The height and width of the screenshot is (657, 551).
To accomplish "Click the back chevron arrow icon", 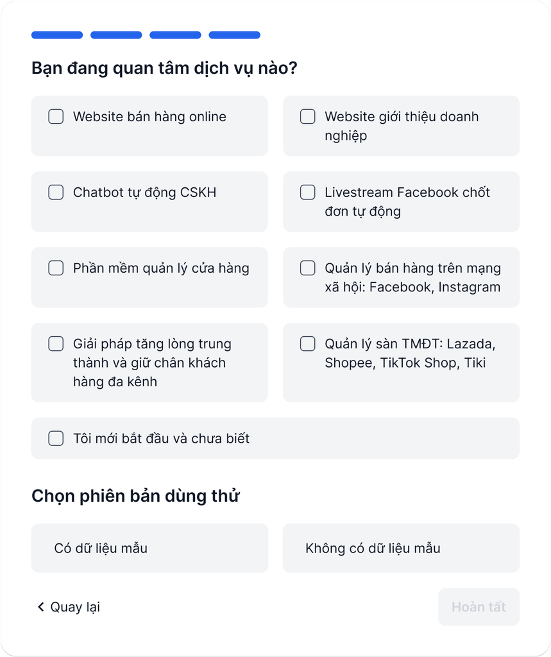I will click(x=40, y=607).
